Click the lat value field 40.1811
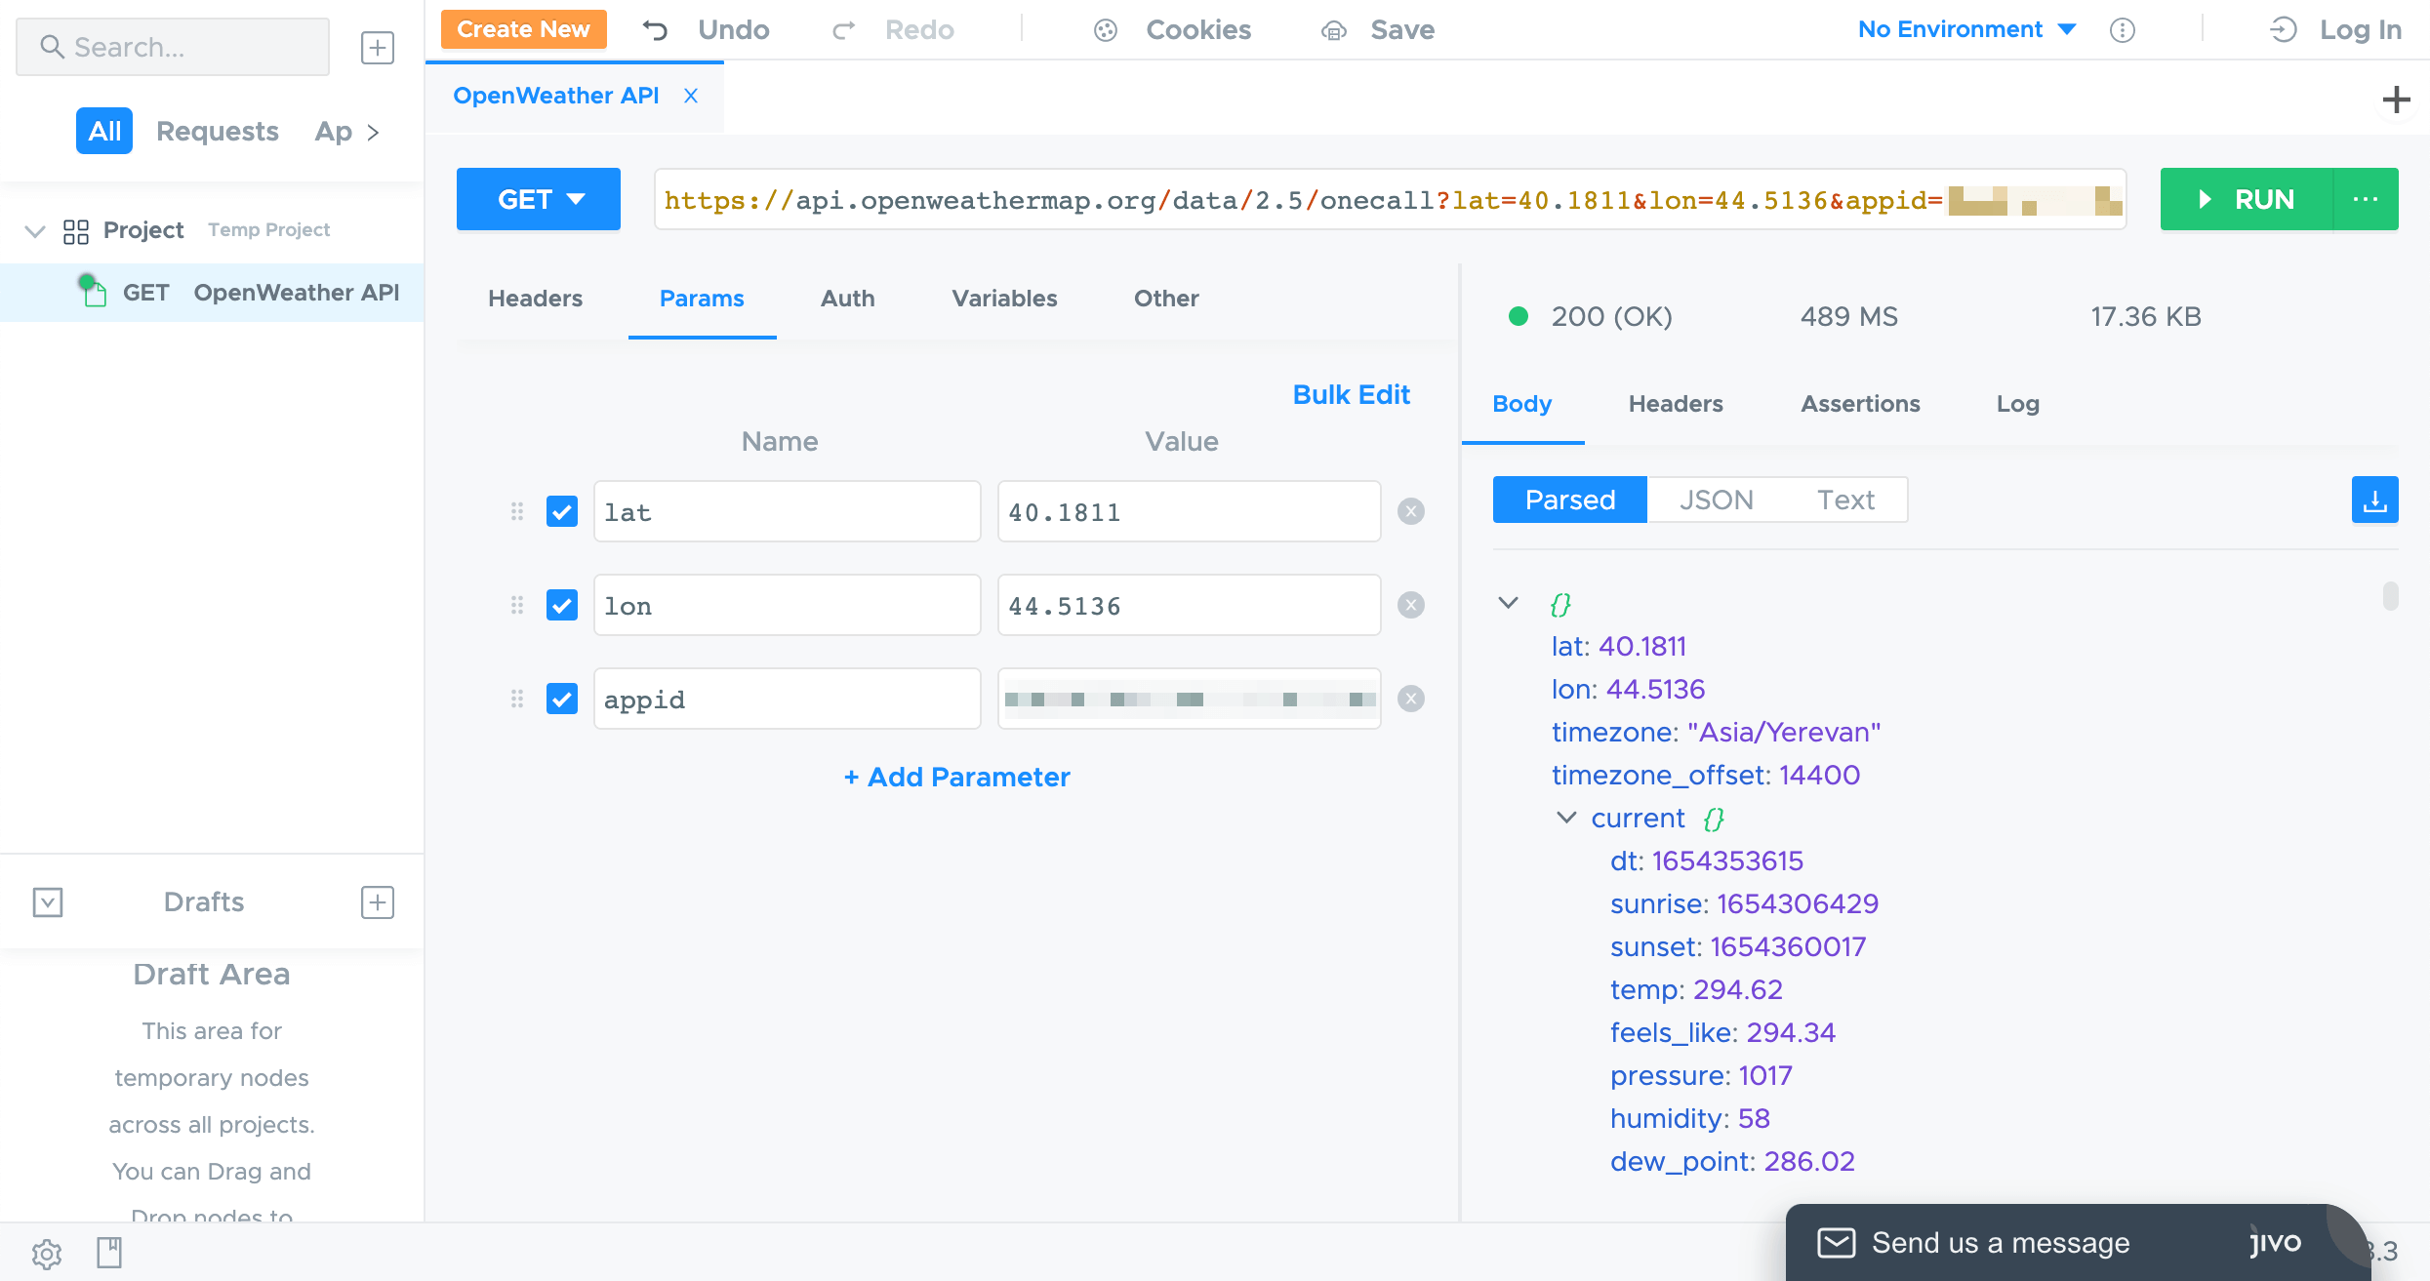2430x1281 pixels. click(x=1189, y=511)
